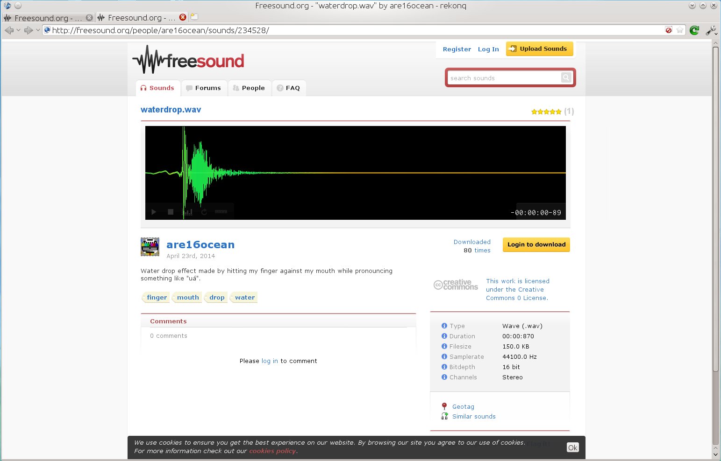Screen dimensions: 721x461
Task: Open the rekonq window menu icon
Action: point(7,6)
